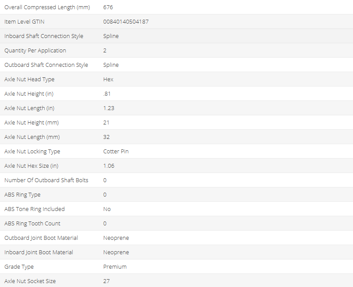353x287 pixels.
Task: Select the ABS Ring Type label
Action: point(22,194)
